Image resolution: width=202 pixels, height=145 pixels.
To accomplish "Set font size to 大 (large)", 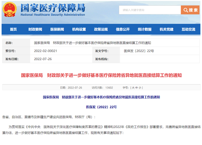I will [133, 88].
